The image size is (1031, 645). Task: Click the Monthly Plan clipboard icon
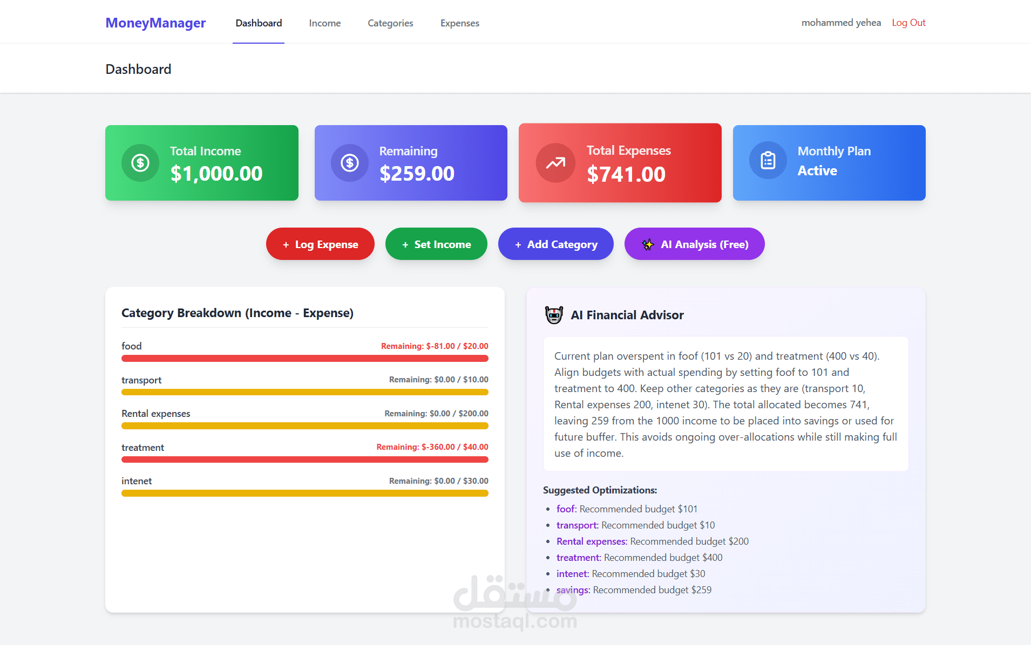click(767, 160)
